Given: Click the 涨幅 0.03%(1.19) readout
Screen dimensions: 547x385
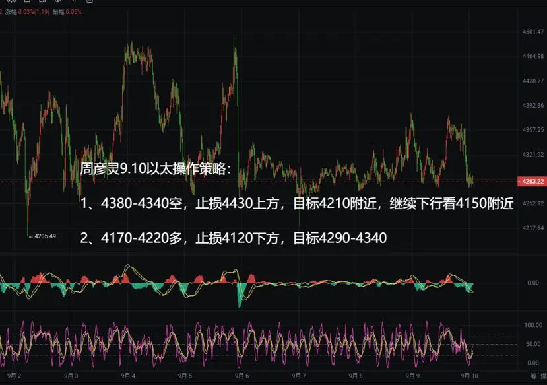Looking at the screenshot, I should click(x=27, y=11).
